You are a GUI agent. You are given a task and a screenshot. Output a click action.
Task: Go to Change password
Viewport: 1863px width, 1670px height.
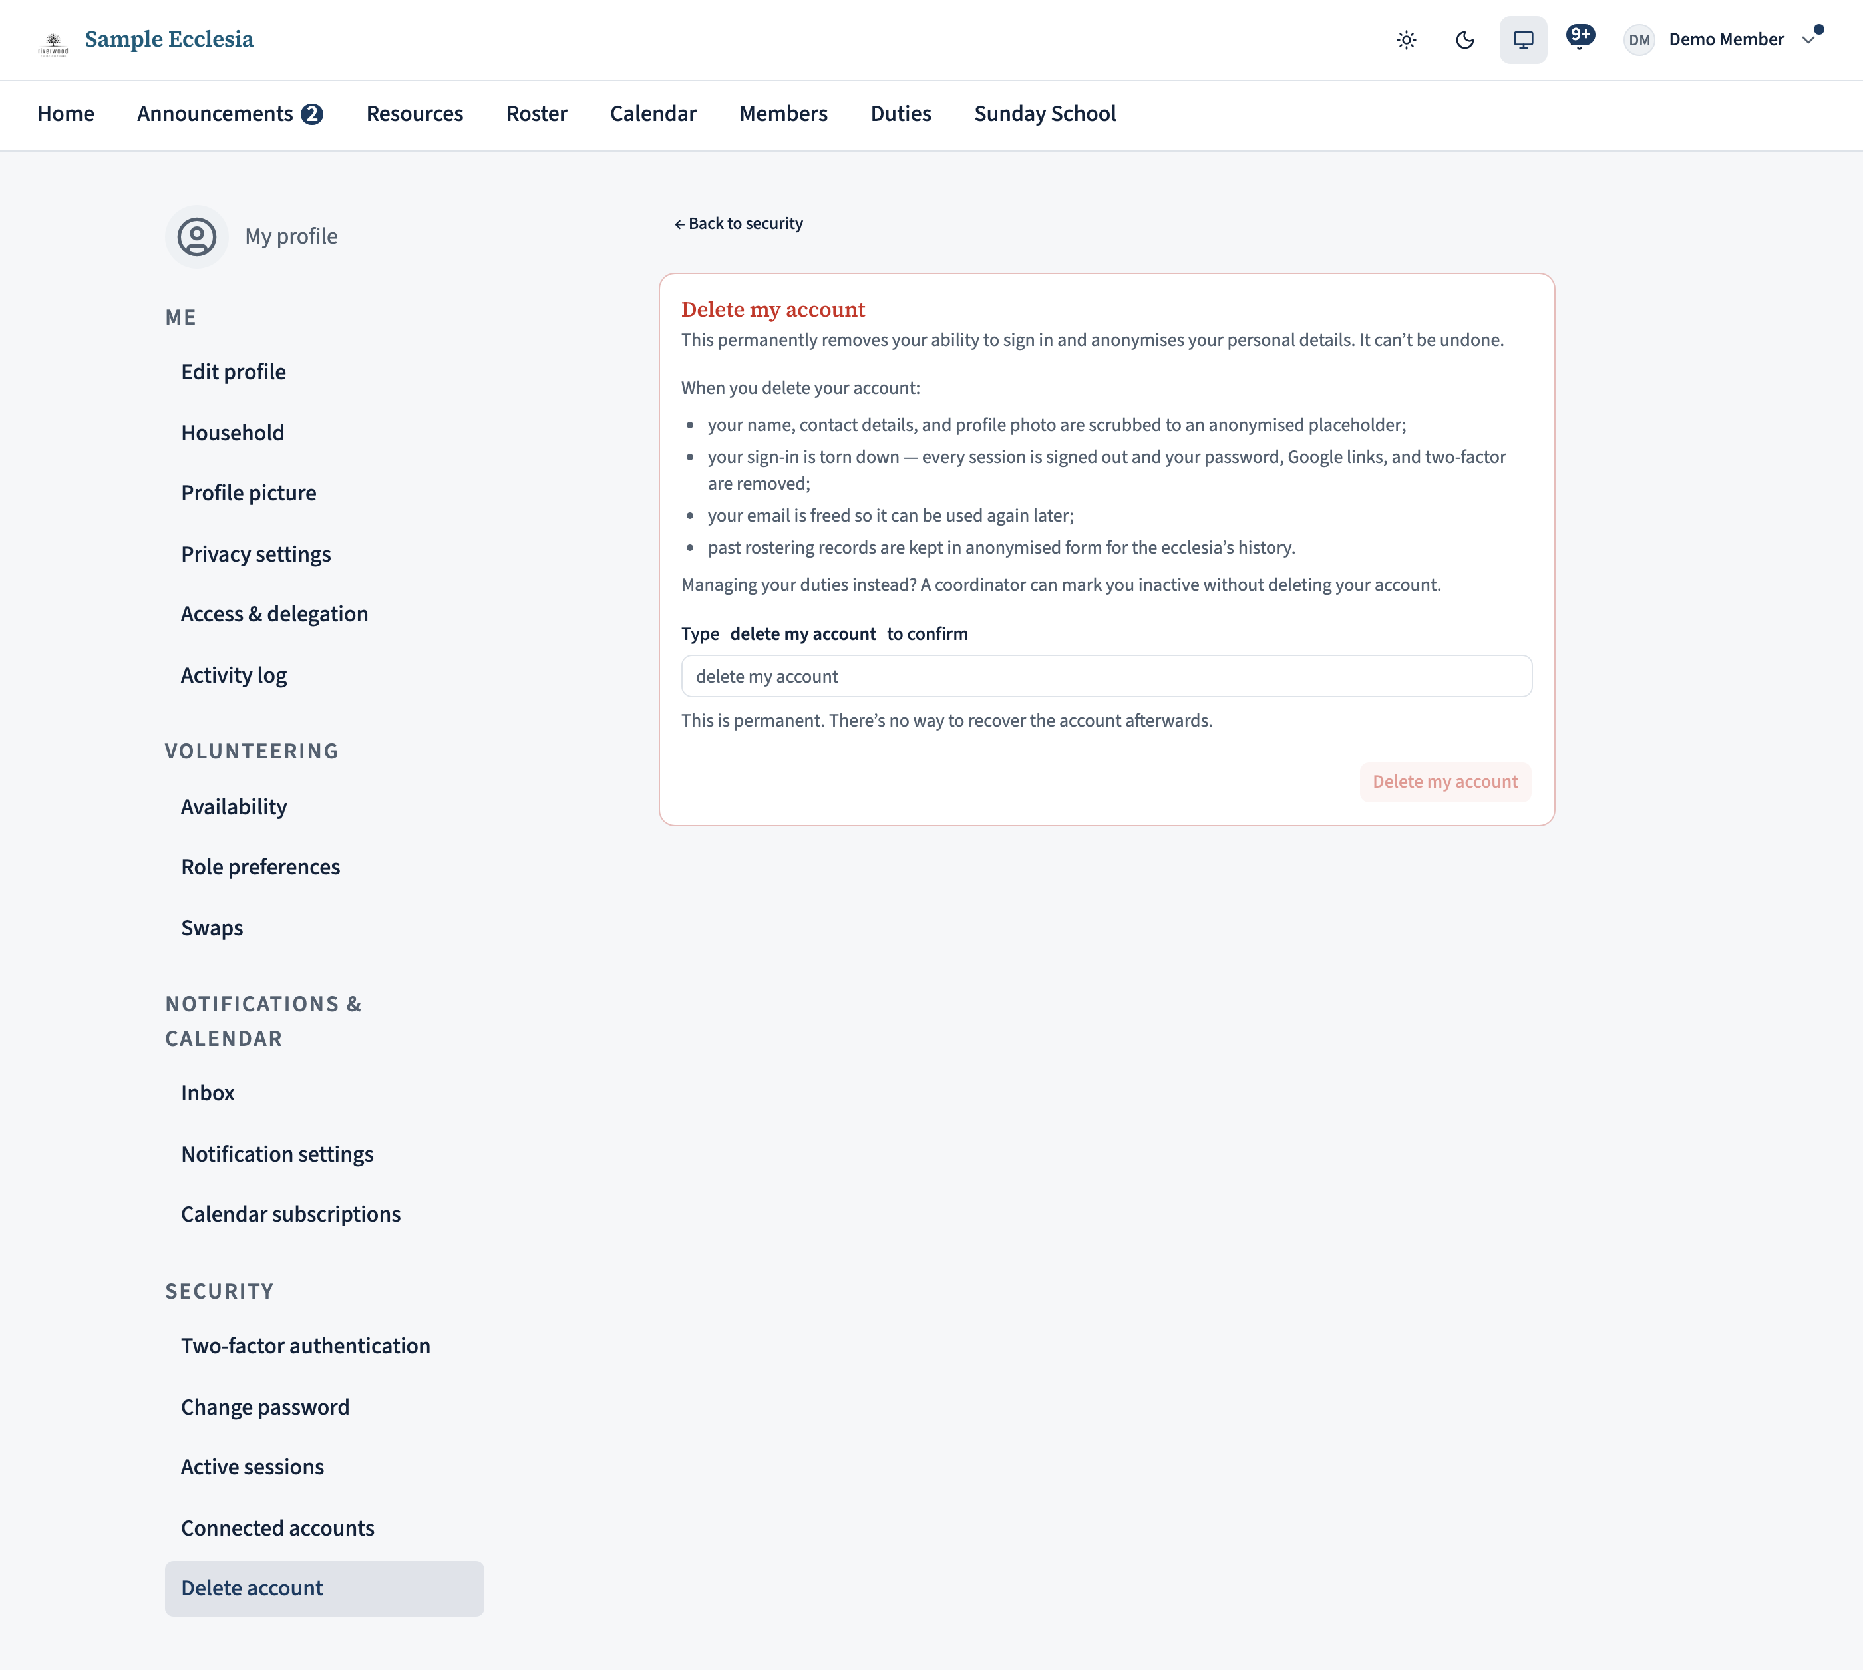[x=325, y=1408]
